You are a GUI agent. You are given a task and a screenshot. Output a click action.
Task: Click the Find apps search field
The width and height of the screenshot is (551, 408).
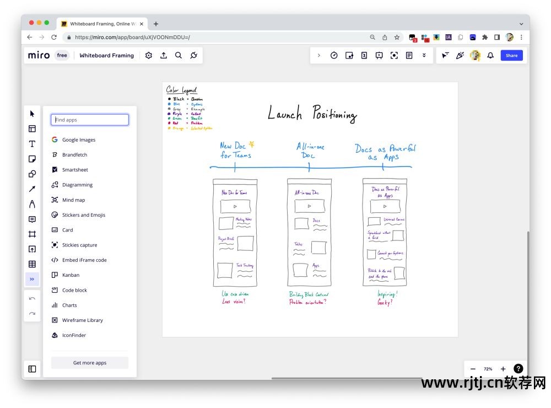(90, 120)
